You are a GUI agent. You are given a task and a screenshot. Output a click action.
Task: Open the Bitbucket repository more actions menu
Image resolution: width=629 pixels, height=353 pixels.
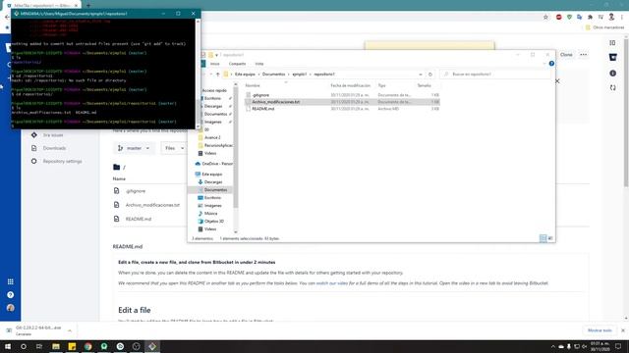[583, 55]
